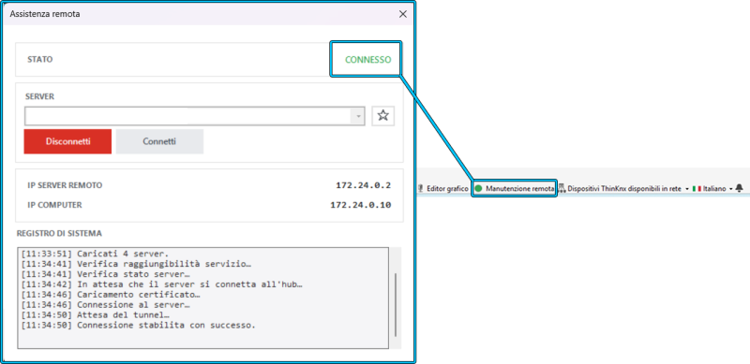Open notifications via the bell icon
750x364 pixels.
739,189
